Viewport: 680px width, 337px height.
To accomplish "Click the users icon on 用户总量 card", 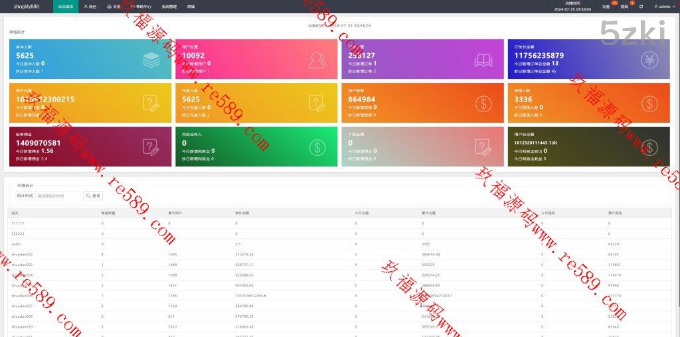I will click(317, 60).
